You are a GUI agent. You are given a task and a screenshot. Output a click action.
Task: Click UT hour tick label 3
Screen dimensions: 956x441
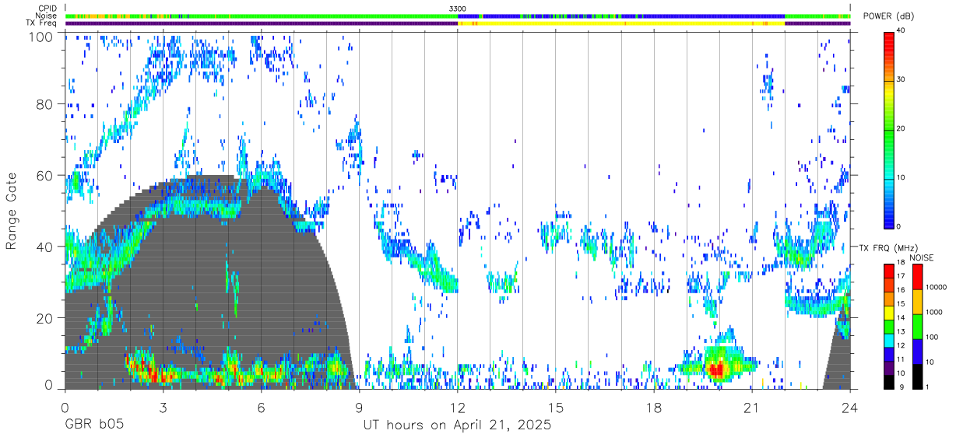163,408
